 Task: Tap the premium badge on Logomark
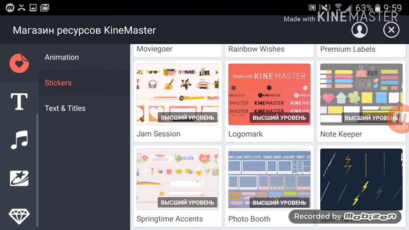[279, 118]
